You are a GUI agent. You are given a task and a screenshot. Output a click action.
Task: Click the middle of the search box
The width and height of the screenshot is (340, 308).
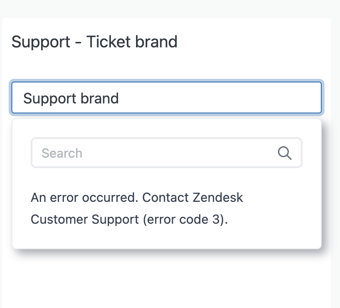point(166,153)
